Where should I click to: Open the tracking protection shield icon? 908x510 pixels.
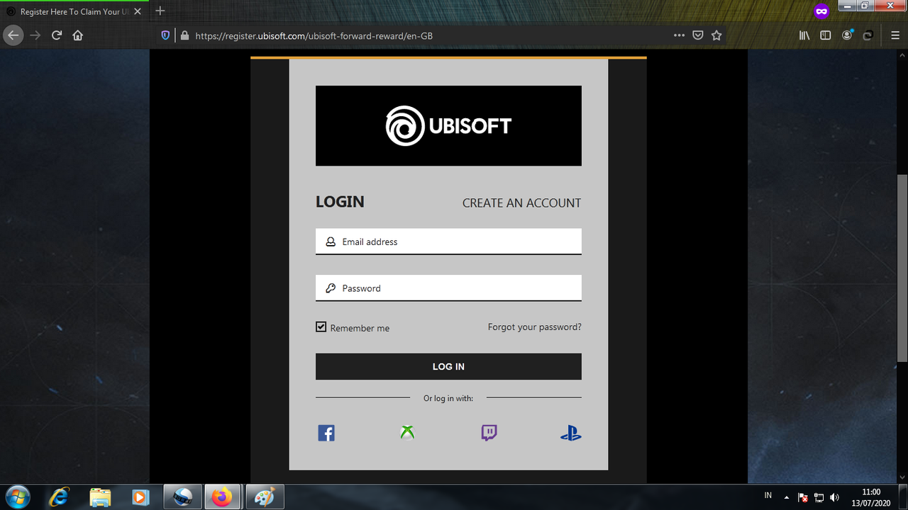click(x=166, y=35)
